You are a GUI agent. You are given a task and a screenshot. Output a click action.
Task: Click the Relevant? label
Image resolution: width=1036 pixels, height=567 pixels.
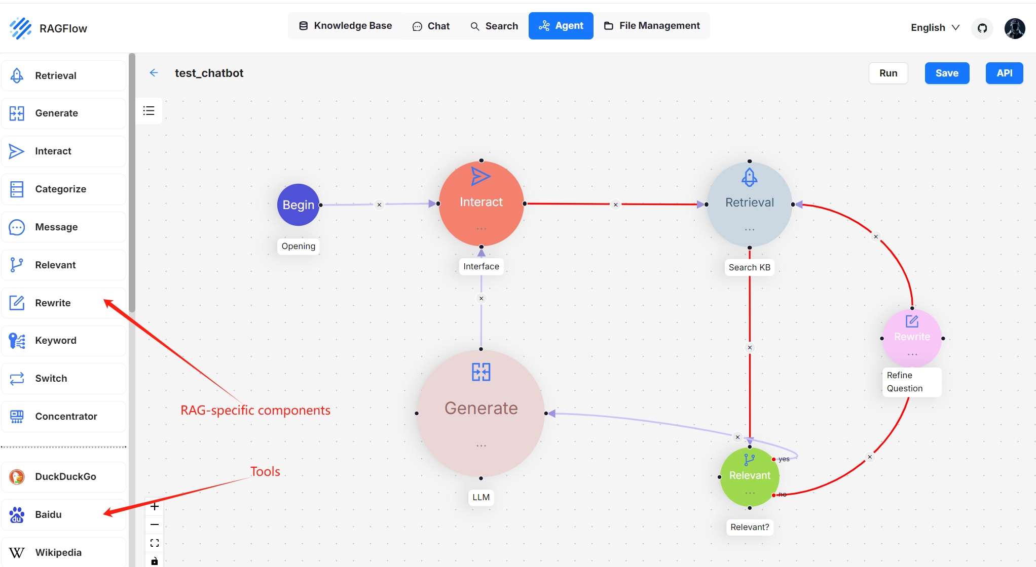tap(750, 527)
